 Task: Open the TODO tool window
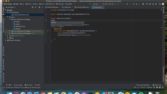tap(9, 85)
